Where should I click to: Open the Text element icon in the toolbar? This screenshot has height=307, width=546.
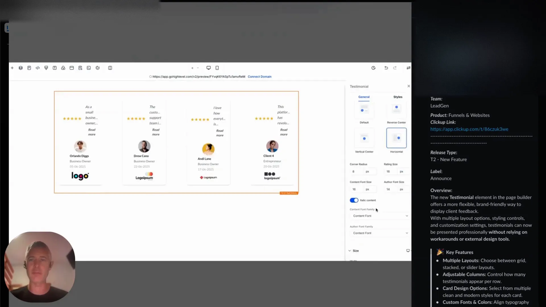(x=55, y=68)
